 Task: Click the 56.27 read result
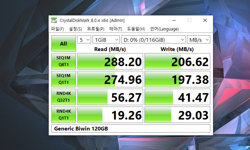[x=110, y=97]
